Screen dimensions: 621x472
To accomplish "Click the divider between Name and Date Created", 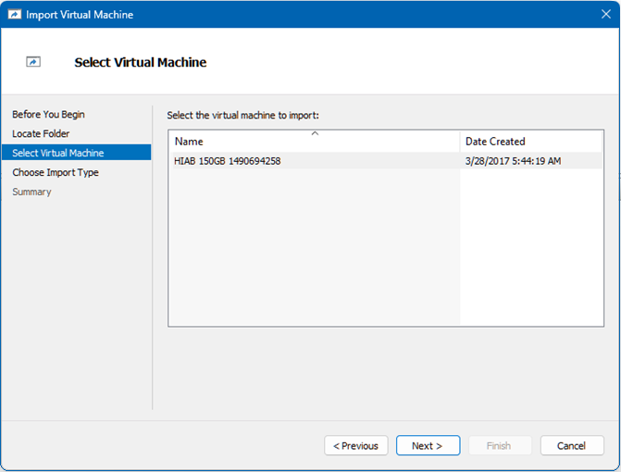I will 460,142.
